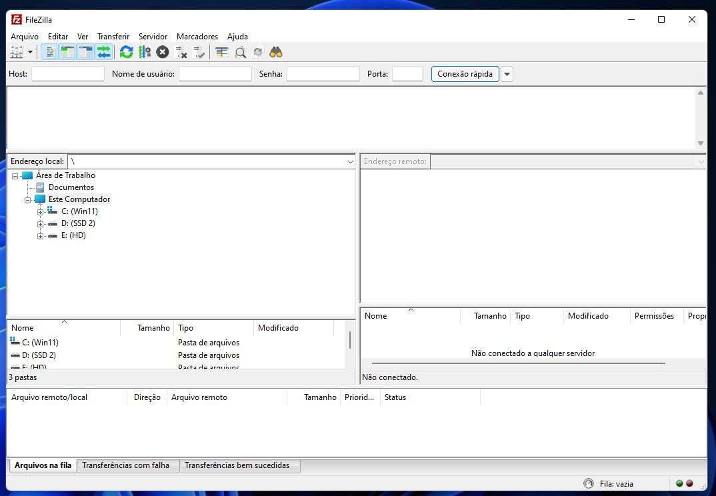Open the Arquivo menu
716x496 pixels.
point(25,37)
